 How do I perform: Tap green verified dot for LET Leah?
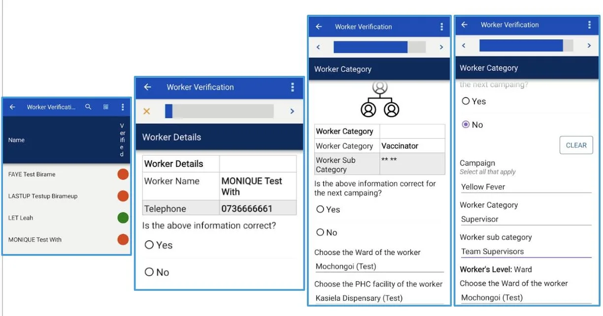tap(123, 218)
